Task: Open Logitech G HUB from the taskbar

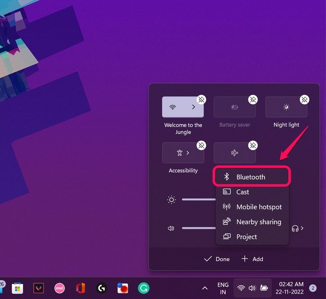Action: tap(101, 288)
